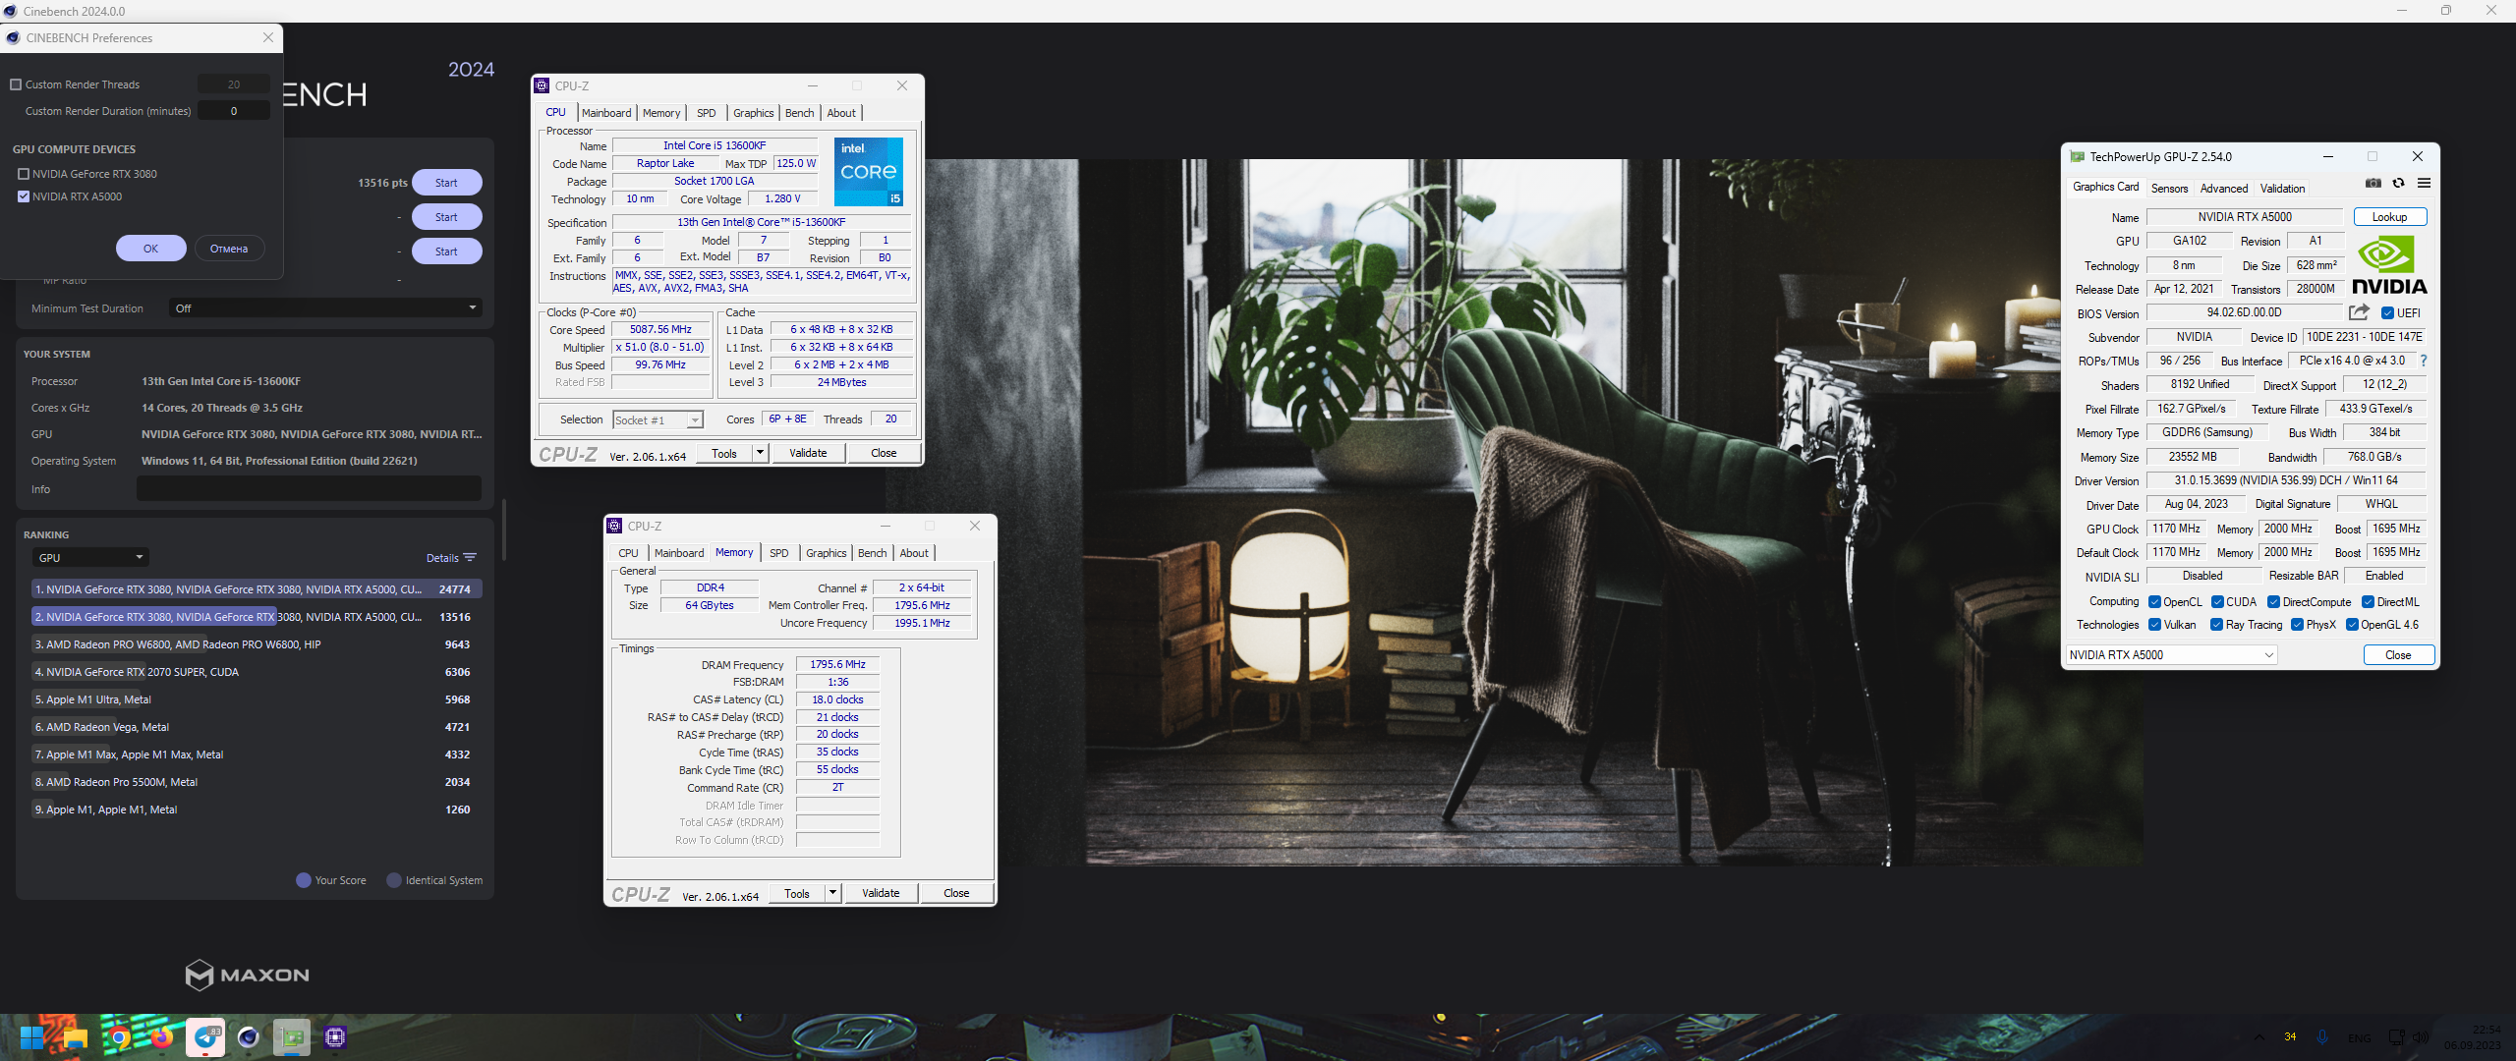The width and height of the screenshot is (2516, 1061).
Task: Open GPU selector dropdown NVIDIA RTX A5000 in GPU-Z
Action: (x=2170, y=655)
